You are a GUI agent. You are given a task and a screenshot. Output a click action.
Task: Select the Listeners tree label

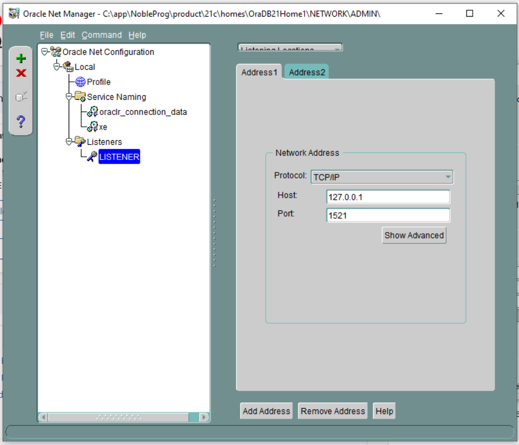(104, 142)
